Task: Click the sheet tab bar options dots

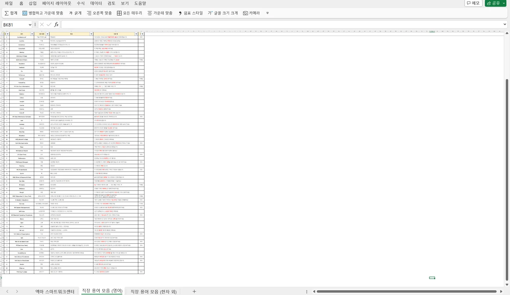Action: pyautogui.click(x=307, y=291)
